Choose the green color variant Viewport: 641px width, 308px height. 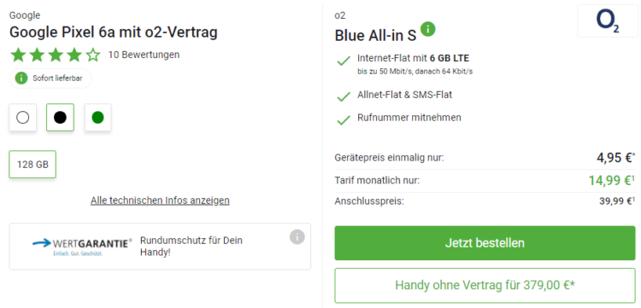pyautogui.click(x=97, y=118)
